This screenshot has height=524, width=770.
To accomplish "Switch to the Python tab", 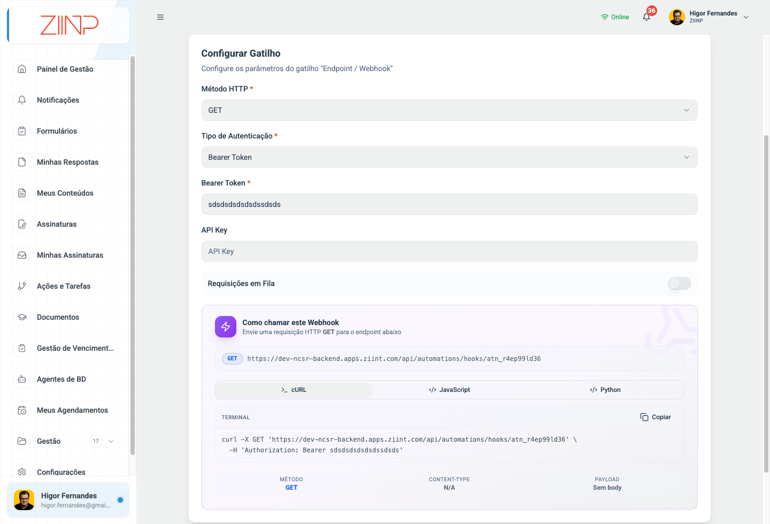I will tap(605, 390).
